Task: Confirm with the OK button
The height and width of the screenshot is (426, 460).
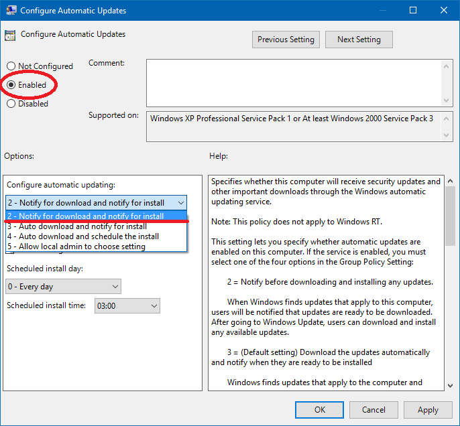Action: (319, 410)
